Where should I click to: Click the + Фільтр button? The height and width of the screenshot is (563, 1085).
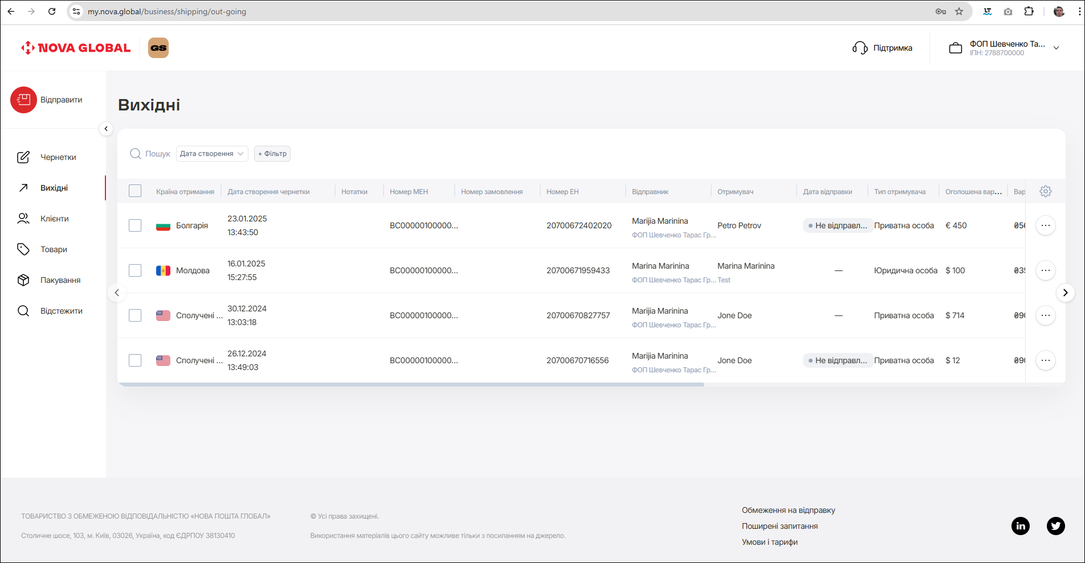click(272, 154)
